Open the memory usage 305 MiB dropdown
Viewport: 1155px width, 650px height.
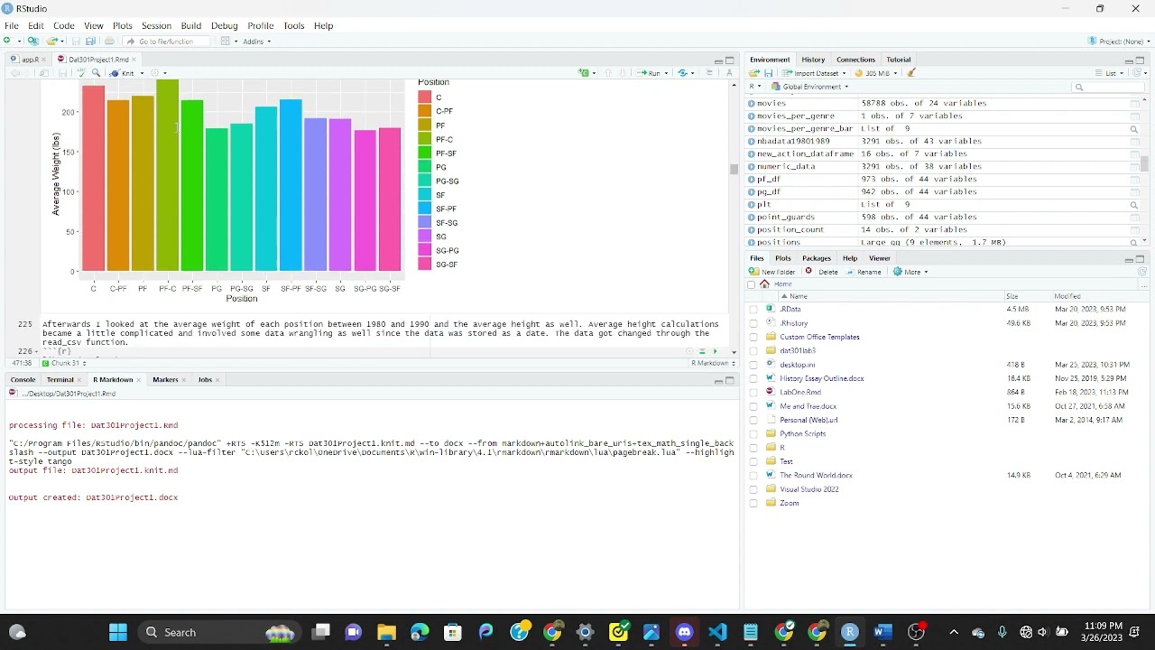875,73
